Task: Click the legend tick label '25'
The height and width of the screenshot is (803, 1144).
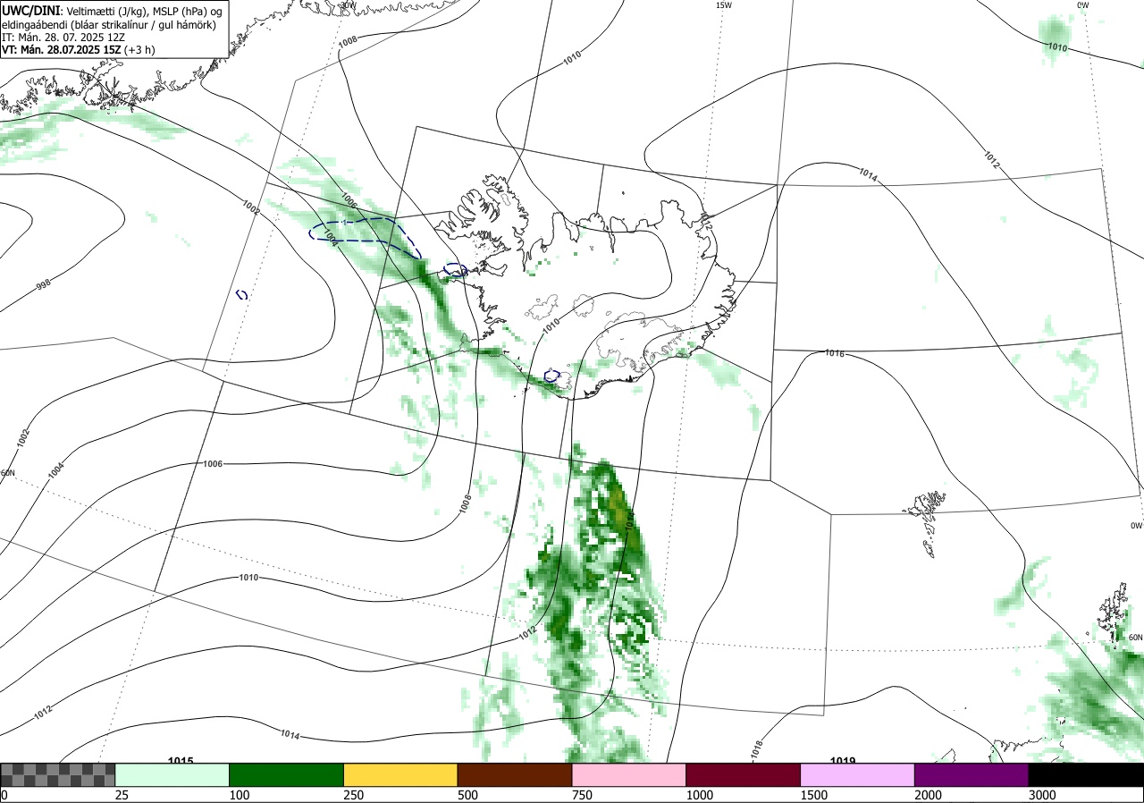Action: coord(122,795)
